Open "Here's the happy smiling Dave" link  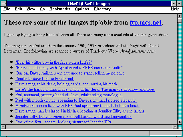click(x=85, y=89)
